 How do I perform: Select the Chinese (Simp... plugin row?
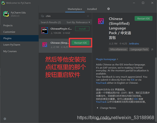pyautogui.click(x=65, y=46)
